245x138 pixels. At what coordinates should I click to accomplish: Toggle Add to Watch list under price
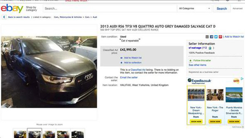(131, 58)
